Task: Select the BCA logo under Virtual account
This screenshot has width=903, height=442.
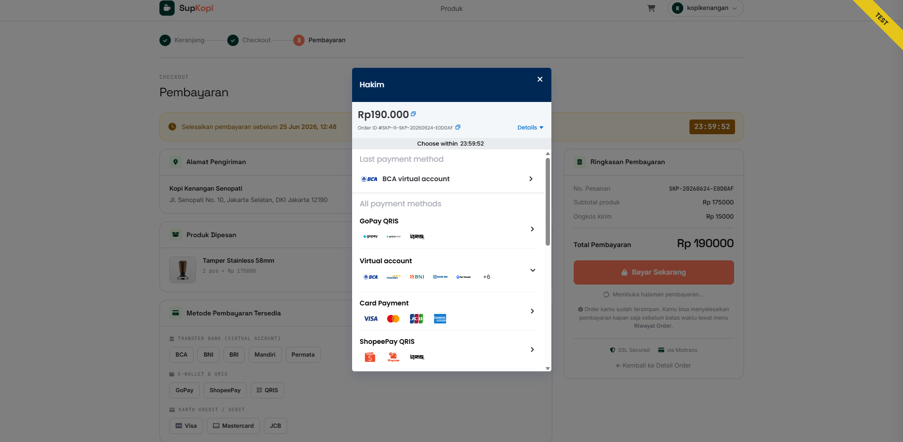Action: click(x=371, y=277)
